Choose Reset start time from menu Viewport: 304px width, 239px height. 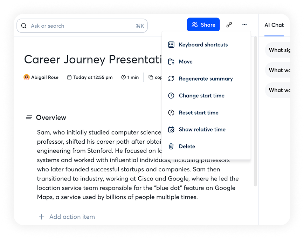(x=198, y=113)
